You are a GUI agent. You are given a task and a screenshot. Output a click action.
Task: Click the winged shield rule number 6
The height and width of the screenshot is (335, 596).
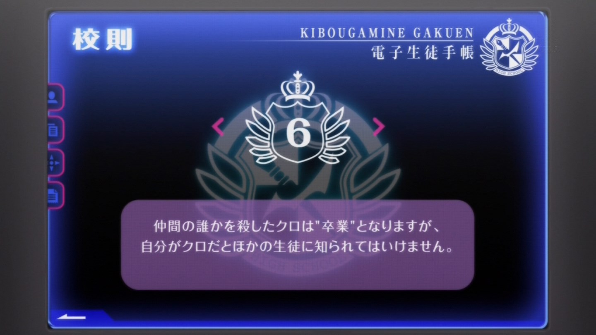[298, 134]
